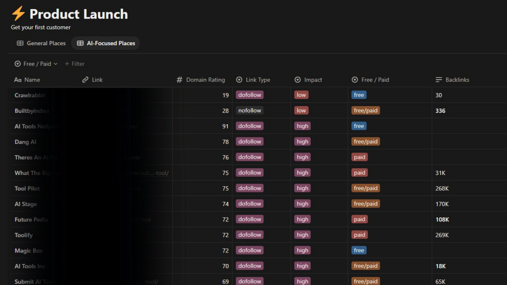Open the Free / Paid filter dropdown
The width and height of the screenshot is (507, 285).
tap(36, 64)
